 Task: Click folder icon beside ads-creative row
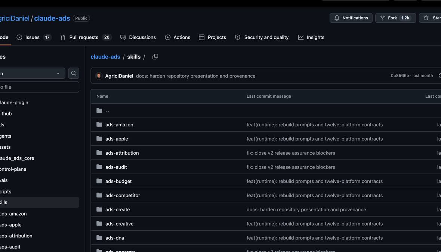tap(99, 223)
